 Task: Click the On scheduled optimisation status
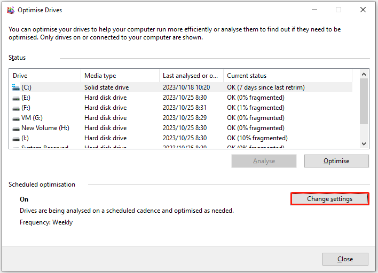tap(24, 199)
